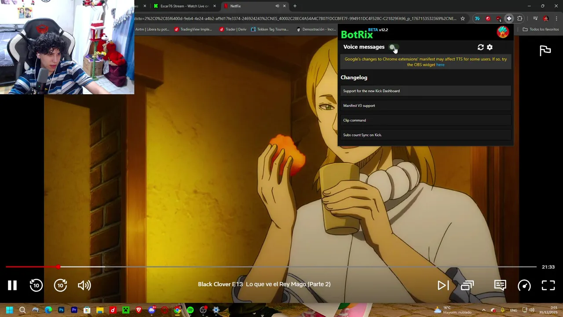563x317 pixels.
Task: Launch Premiere Pro from taskbar
Action: coord(74,310)
